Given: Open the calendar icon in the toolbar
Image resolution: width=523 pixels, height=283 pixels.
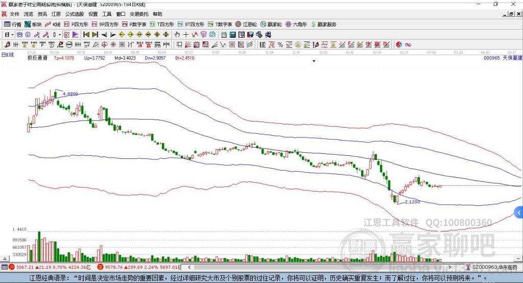Looking at the screenshot, I should (224, 35).
